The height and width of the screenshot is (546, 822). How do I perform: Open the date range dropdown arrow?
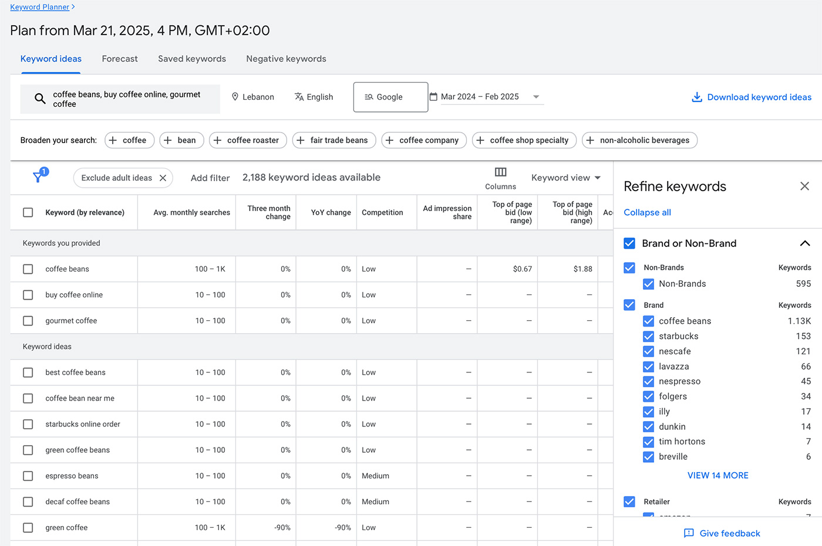535,97
